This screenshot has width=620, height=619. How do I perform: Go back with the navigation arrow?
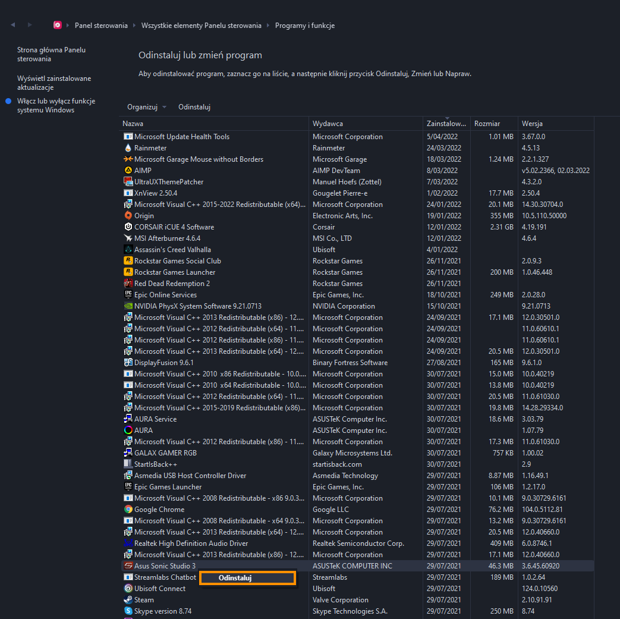13,25
